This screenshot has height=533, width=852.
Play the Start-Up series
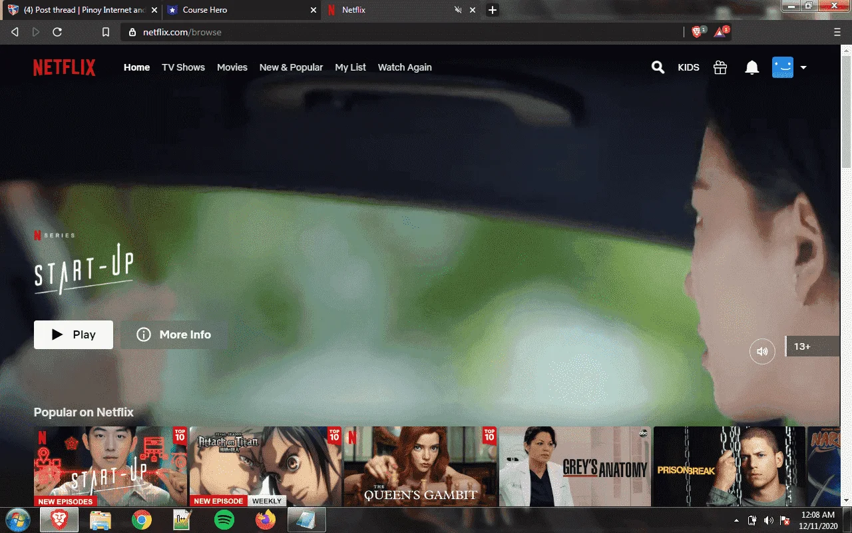pyautogui.click(x=73, y=334)
